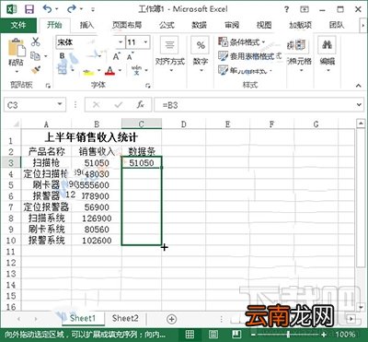Open clipboard group dialog launcher
This screenshot has width=368, height=342.
(48, 86)
